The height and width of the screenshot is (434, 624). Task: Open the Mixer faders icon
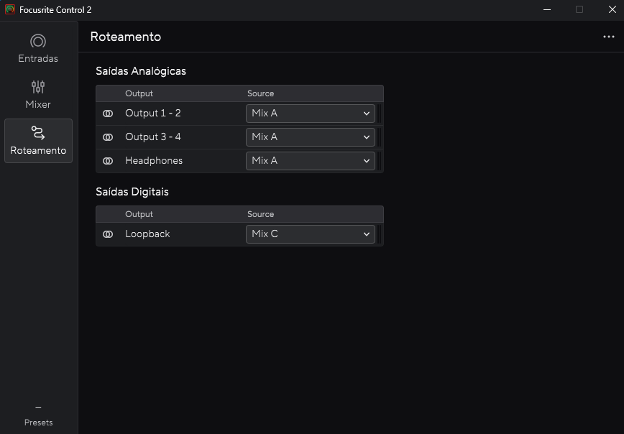pos(38,87)
